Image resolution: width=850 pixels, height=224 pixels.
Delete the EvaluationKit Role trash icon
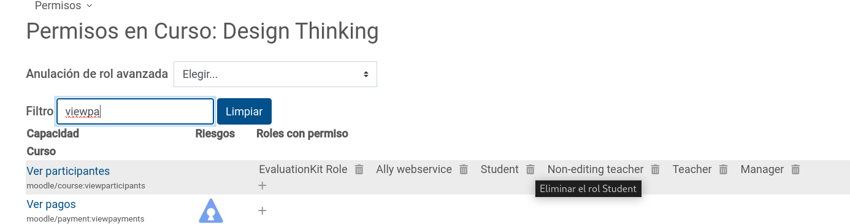tap(359, 169)
